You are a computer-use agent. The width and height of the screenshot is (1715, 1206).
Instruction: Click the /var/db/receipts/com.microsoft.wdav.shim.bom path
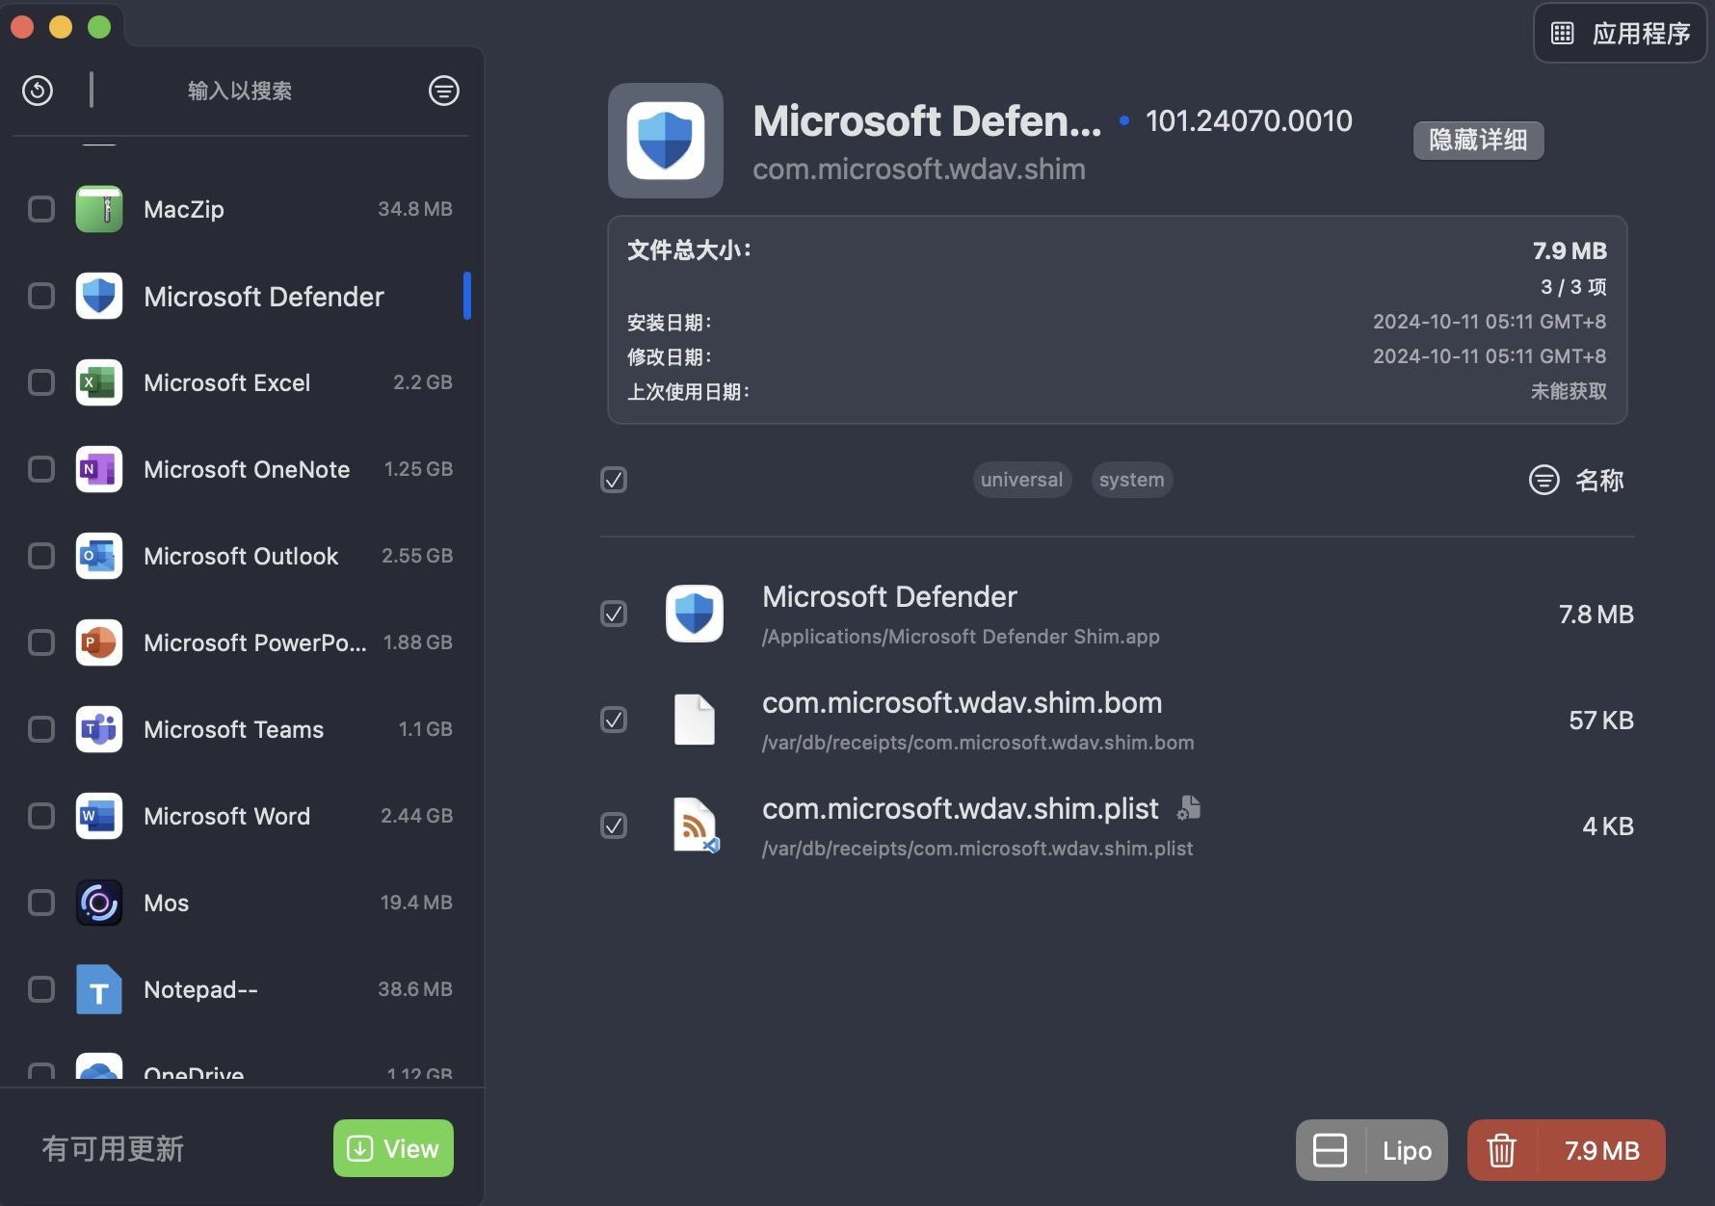coord(978,743)
